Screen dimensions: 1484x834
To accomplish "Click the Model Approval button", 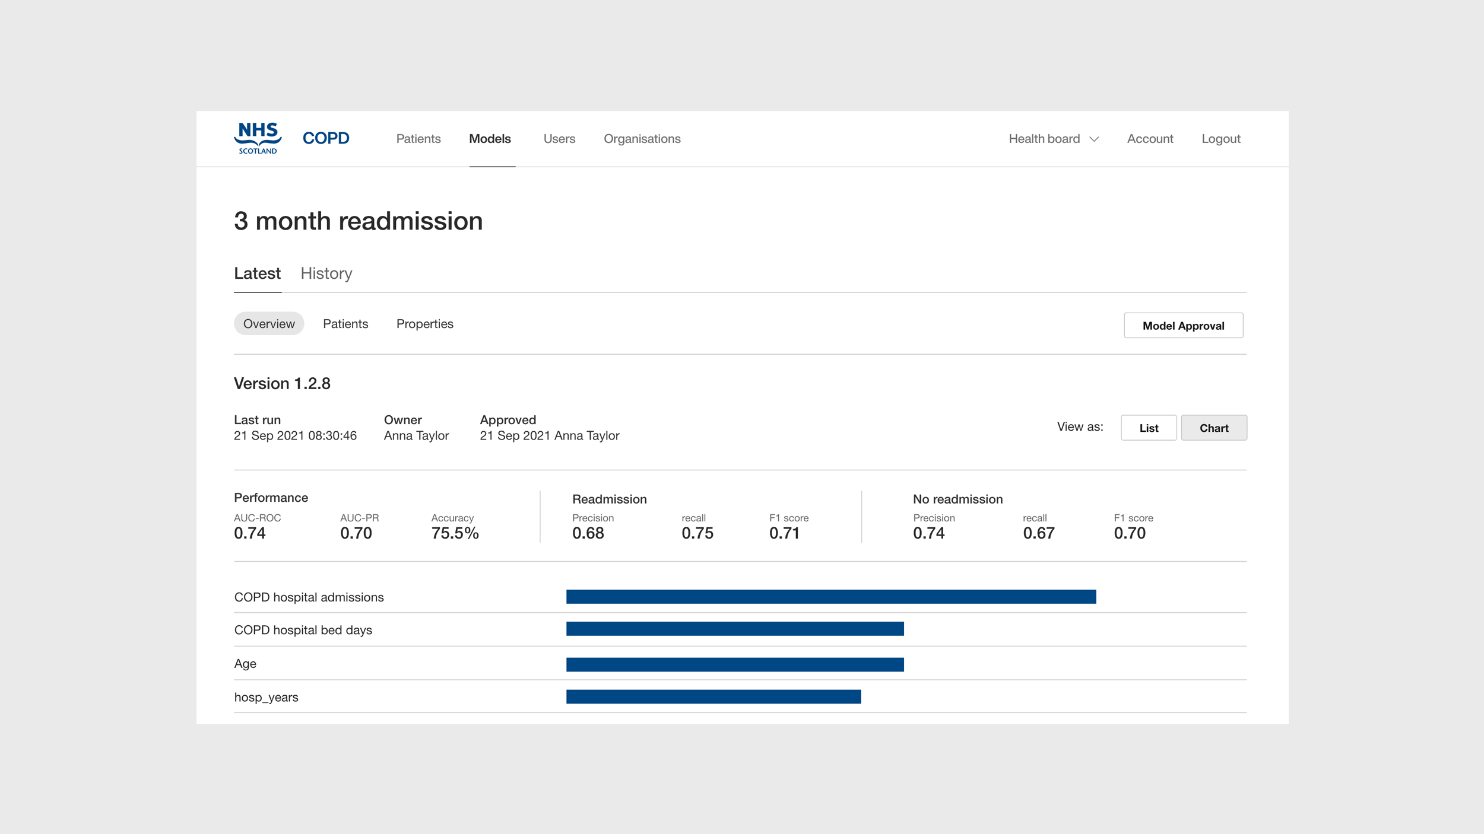I will point(1183,325).
